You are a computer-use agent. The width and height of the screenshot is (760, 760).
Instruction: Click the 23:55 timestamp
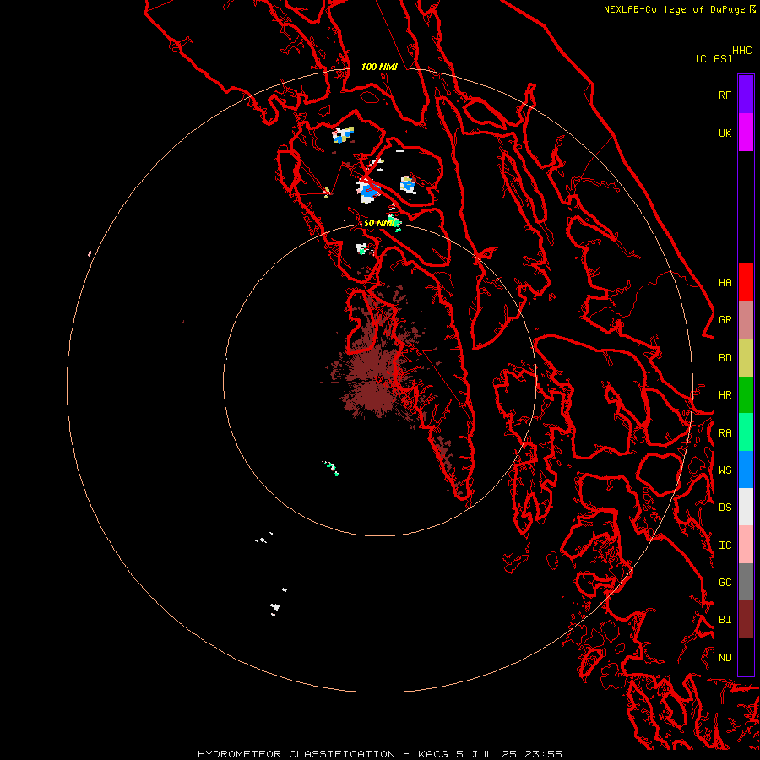click(545, 754)
